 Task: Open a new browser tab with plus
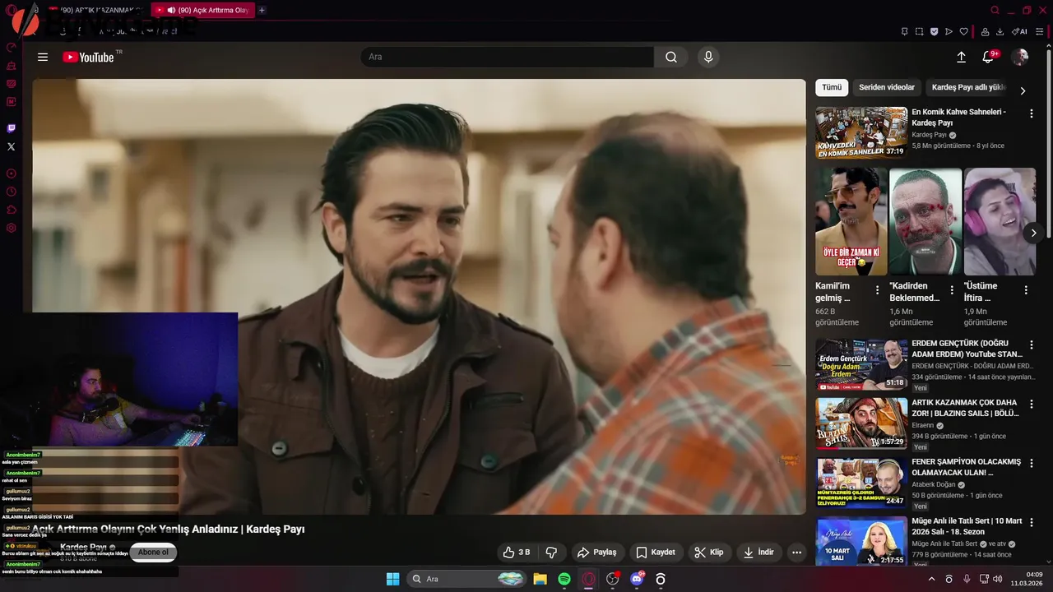pyautogui.click(x=262, y=10)
